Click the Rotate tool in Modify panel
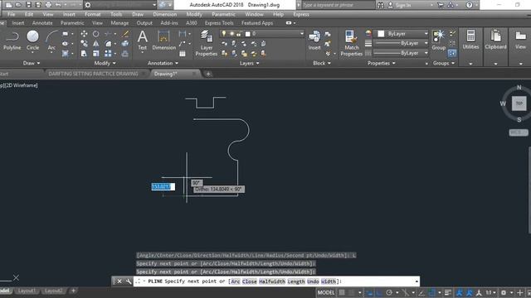 pyautogui.click(x=96, y=34)
